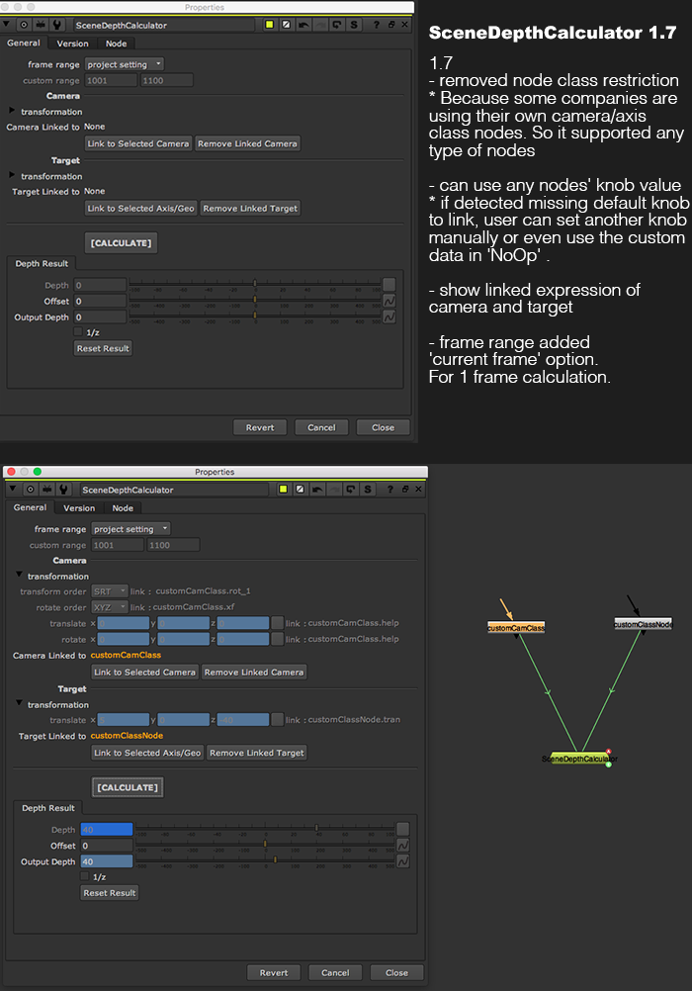Click the wrench icon in the unlinked SceneDepthCalculator panel

click(57, 25)
